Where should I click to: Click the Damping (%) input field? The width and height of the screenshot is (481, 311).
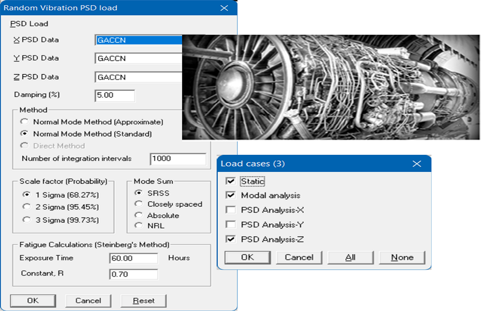click(115, 96)
